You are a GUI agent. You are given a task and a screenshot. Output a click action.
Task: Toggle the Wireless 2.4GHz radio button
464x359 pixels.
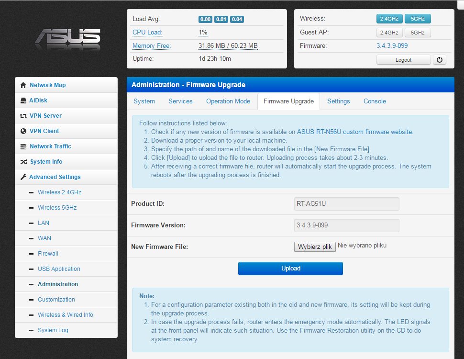(x=389, y=19)
